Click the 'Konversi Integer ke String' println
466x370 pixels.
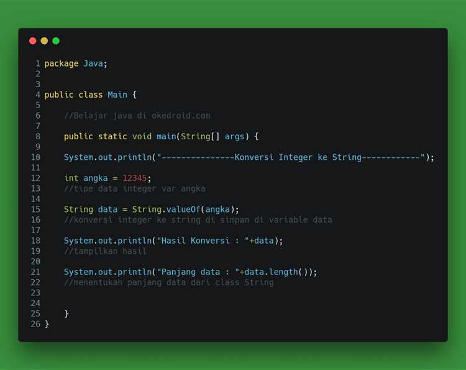(249, 157)
